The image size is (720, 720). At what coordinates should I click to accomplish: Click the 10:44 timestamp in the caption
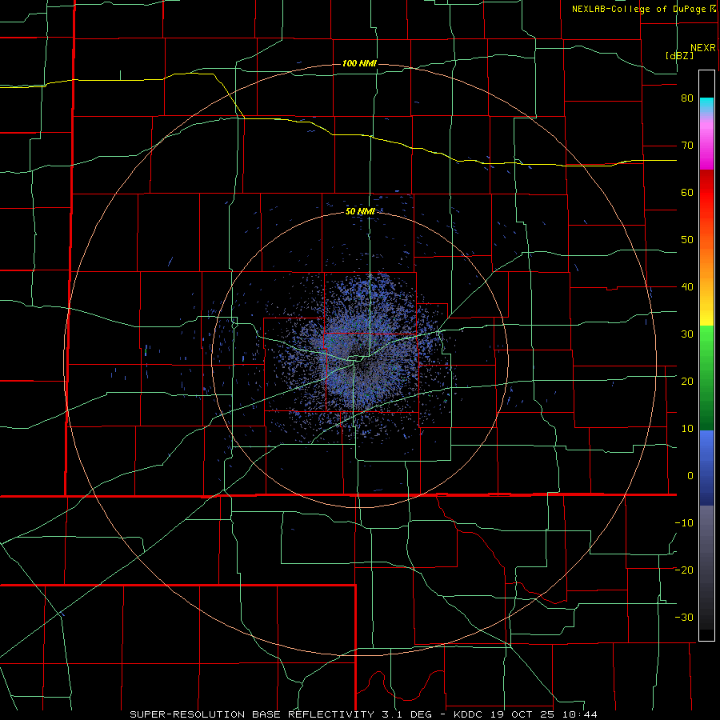tap(582, 714)
